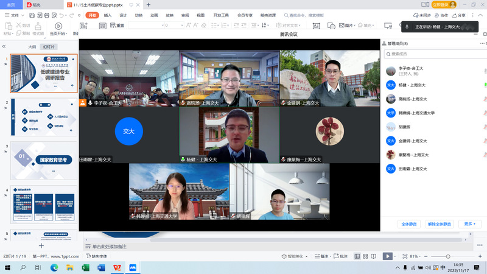Open the 81% zoom level dropdown
Screen dimensions: 487x274
pos(416,256)
